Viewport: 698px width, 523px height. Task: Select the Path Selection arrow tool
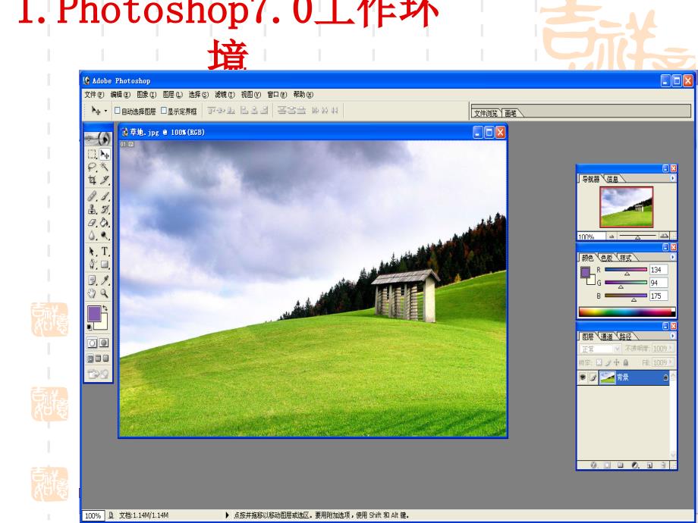pos(92,252)
